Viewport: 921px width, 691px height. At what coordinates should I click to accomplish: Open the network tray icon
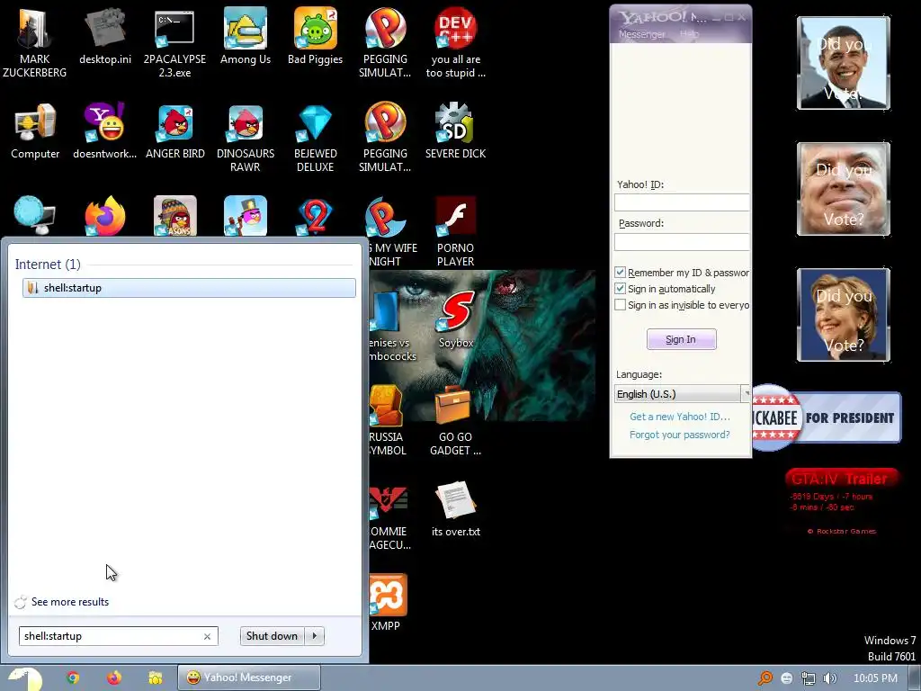[809, 678]
